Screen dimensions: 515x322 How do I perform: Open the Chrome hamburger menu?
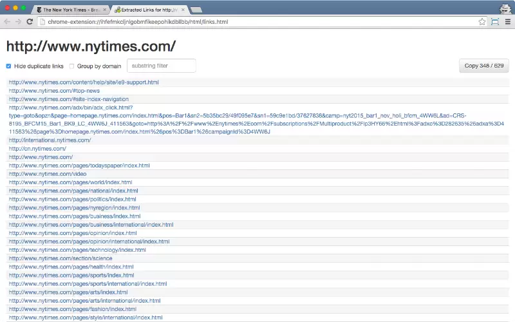[507, 21]
